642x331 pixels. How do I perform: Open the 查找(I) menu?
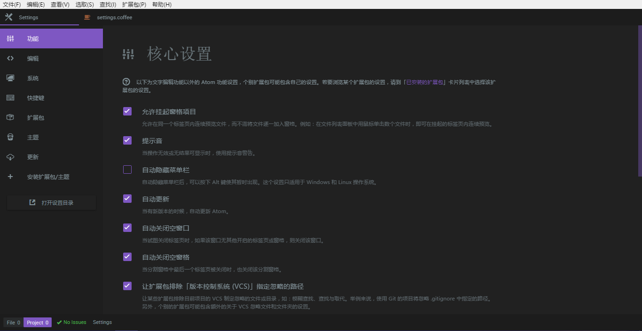point(108,4)
